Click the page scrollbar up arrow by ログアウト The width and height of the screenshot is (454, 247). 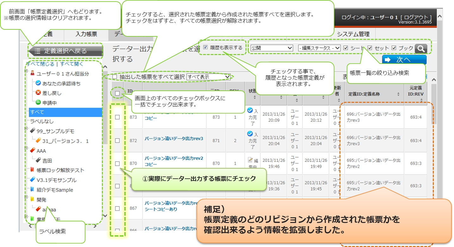pos(440,16)
